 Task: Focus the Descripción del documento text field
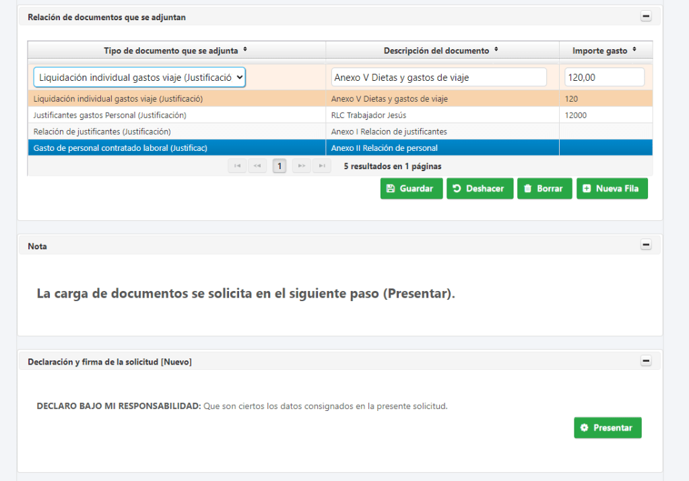438,77
